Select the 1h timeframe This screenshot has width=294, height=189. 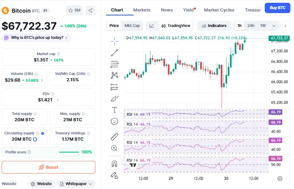239,26
